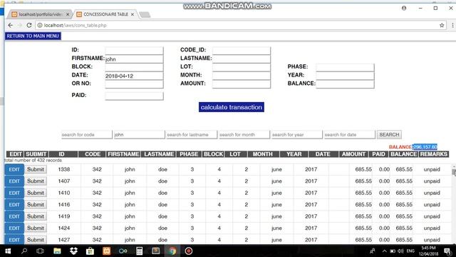Open the Bandicam recorder taskbar icon
This screenshot has width=456, height=257.
(188, 251)
